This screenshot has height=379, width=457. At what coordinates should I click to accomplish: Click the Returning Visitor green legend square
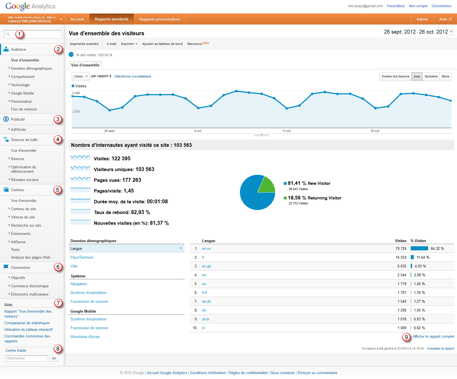click(x=285, y=198)
